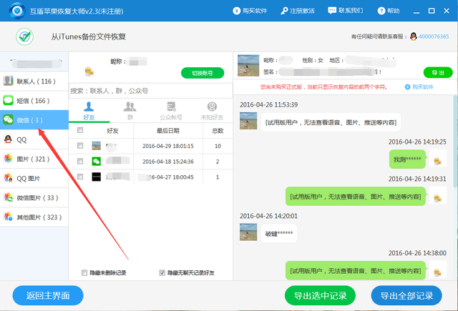Click the 好友 column header
This screenshot has height=311, width=458.
[113, 130]
